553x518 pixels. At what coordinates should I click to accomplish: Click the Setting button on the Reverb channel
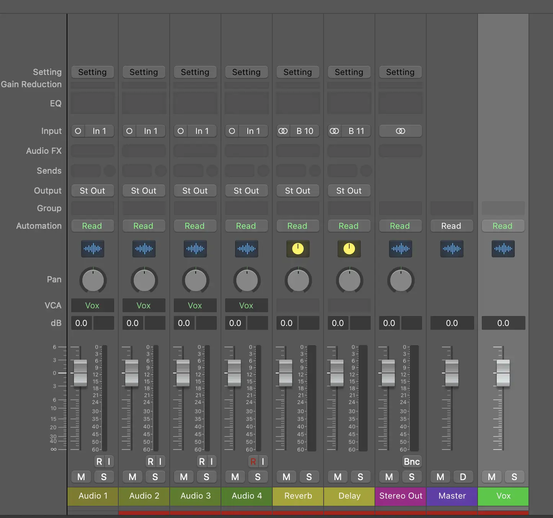[298, 72]
